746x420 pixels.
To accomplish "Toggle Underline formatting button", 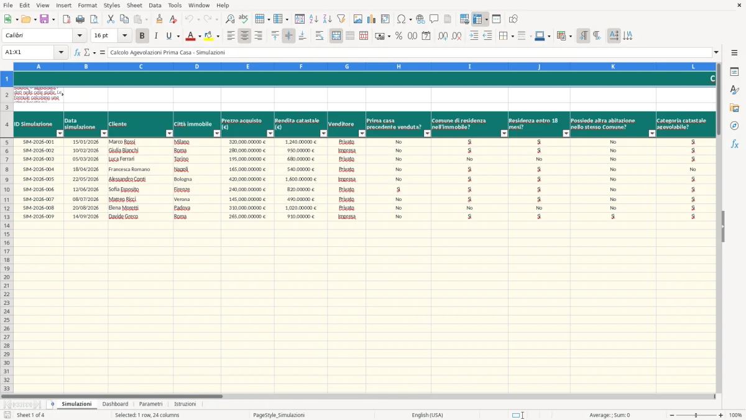I will click(168, 36).
